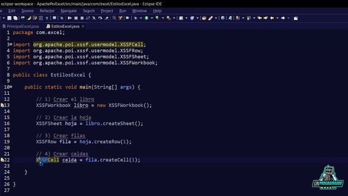This screenshot has height=196, width=348.
Task: Close the EstilosExcel.java tab
Action: click(83, 26)
